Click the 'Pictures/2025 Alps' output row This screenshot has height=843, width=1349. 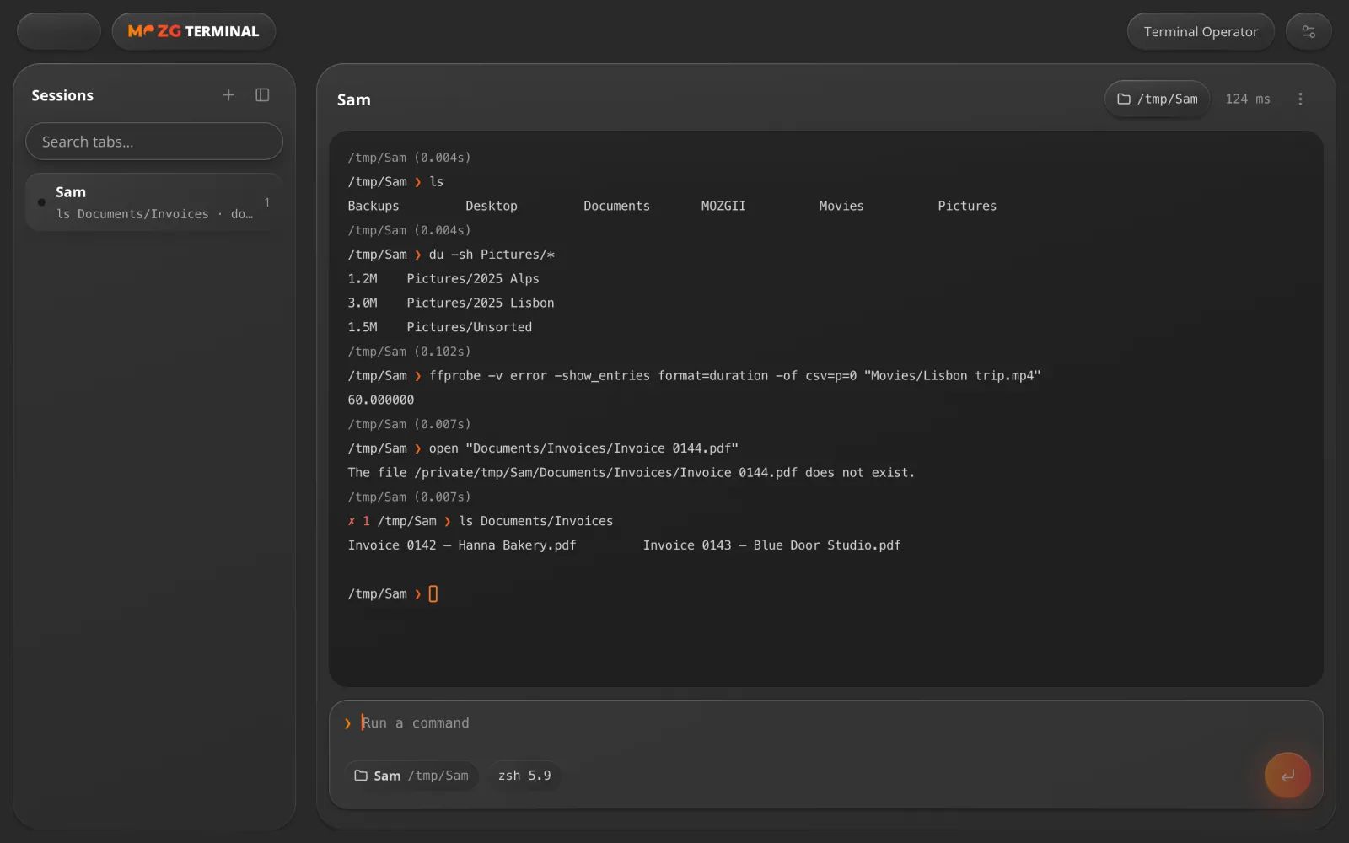click(x=443, y=279)
